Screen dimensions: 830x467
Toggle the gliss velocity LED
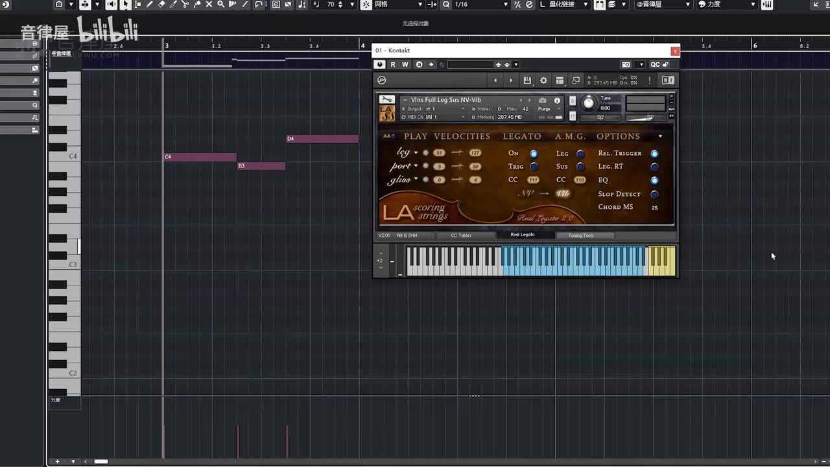[425, 180]
